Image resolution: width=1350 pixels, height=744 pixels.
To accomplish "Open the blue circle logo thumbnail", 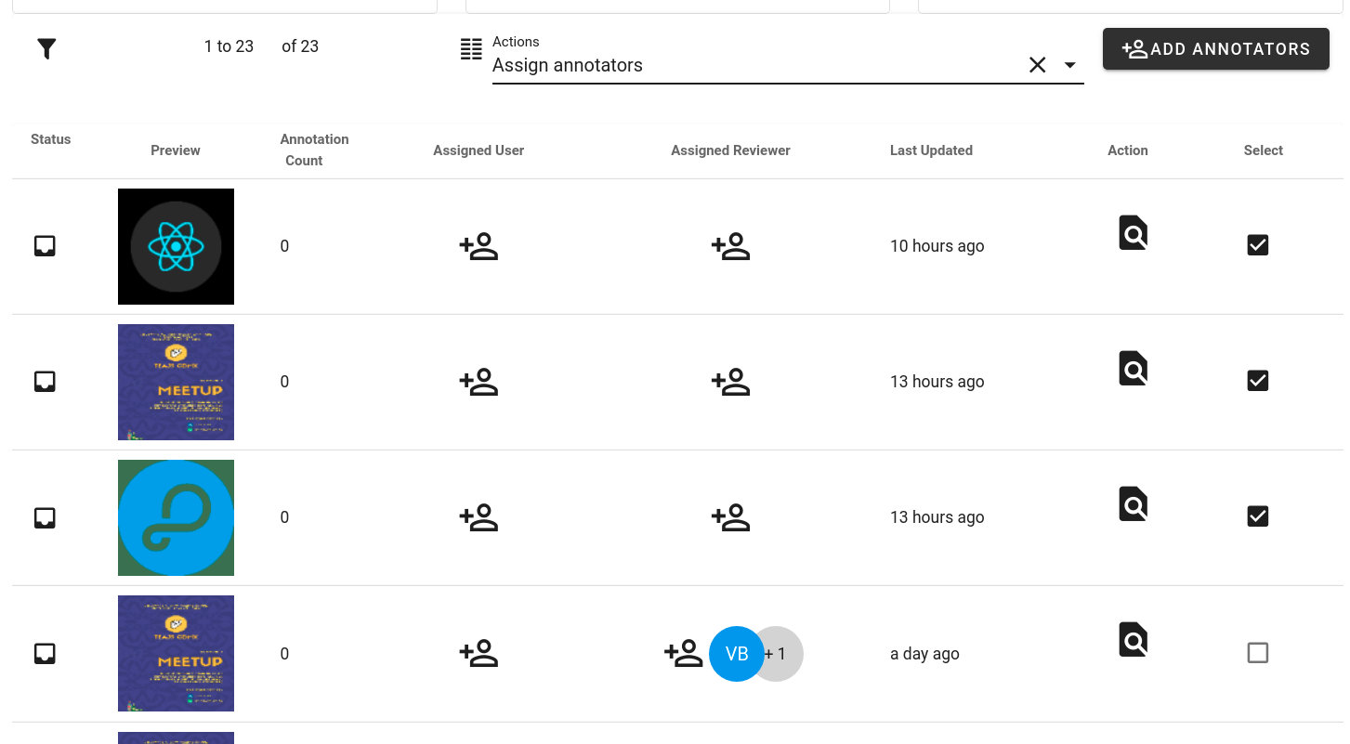I will click(x=176, y=517).
